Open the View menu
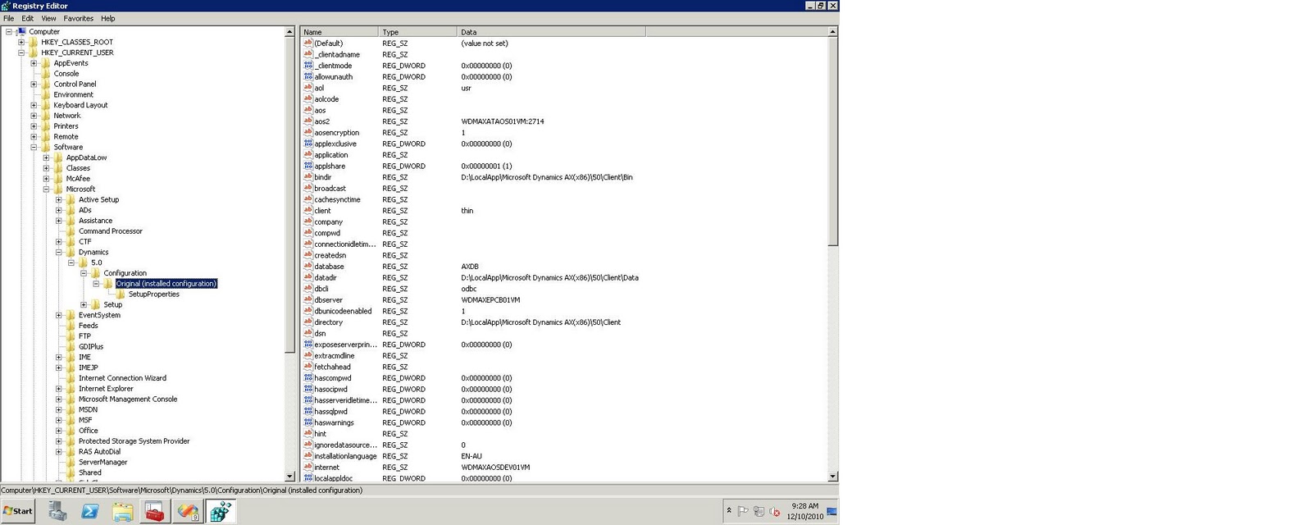 [x=49, y=18]
